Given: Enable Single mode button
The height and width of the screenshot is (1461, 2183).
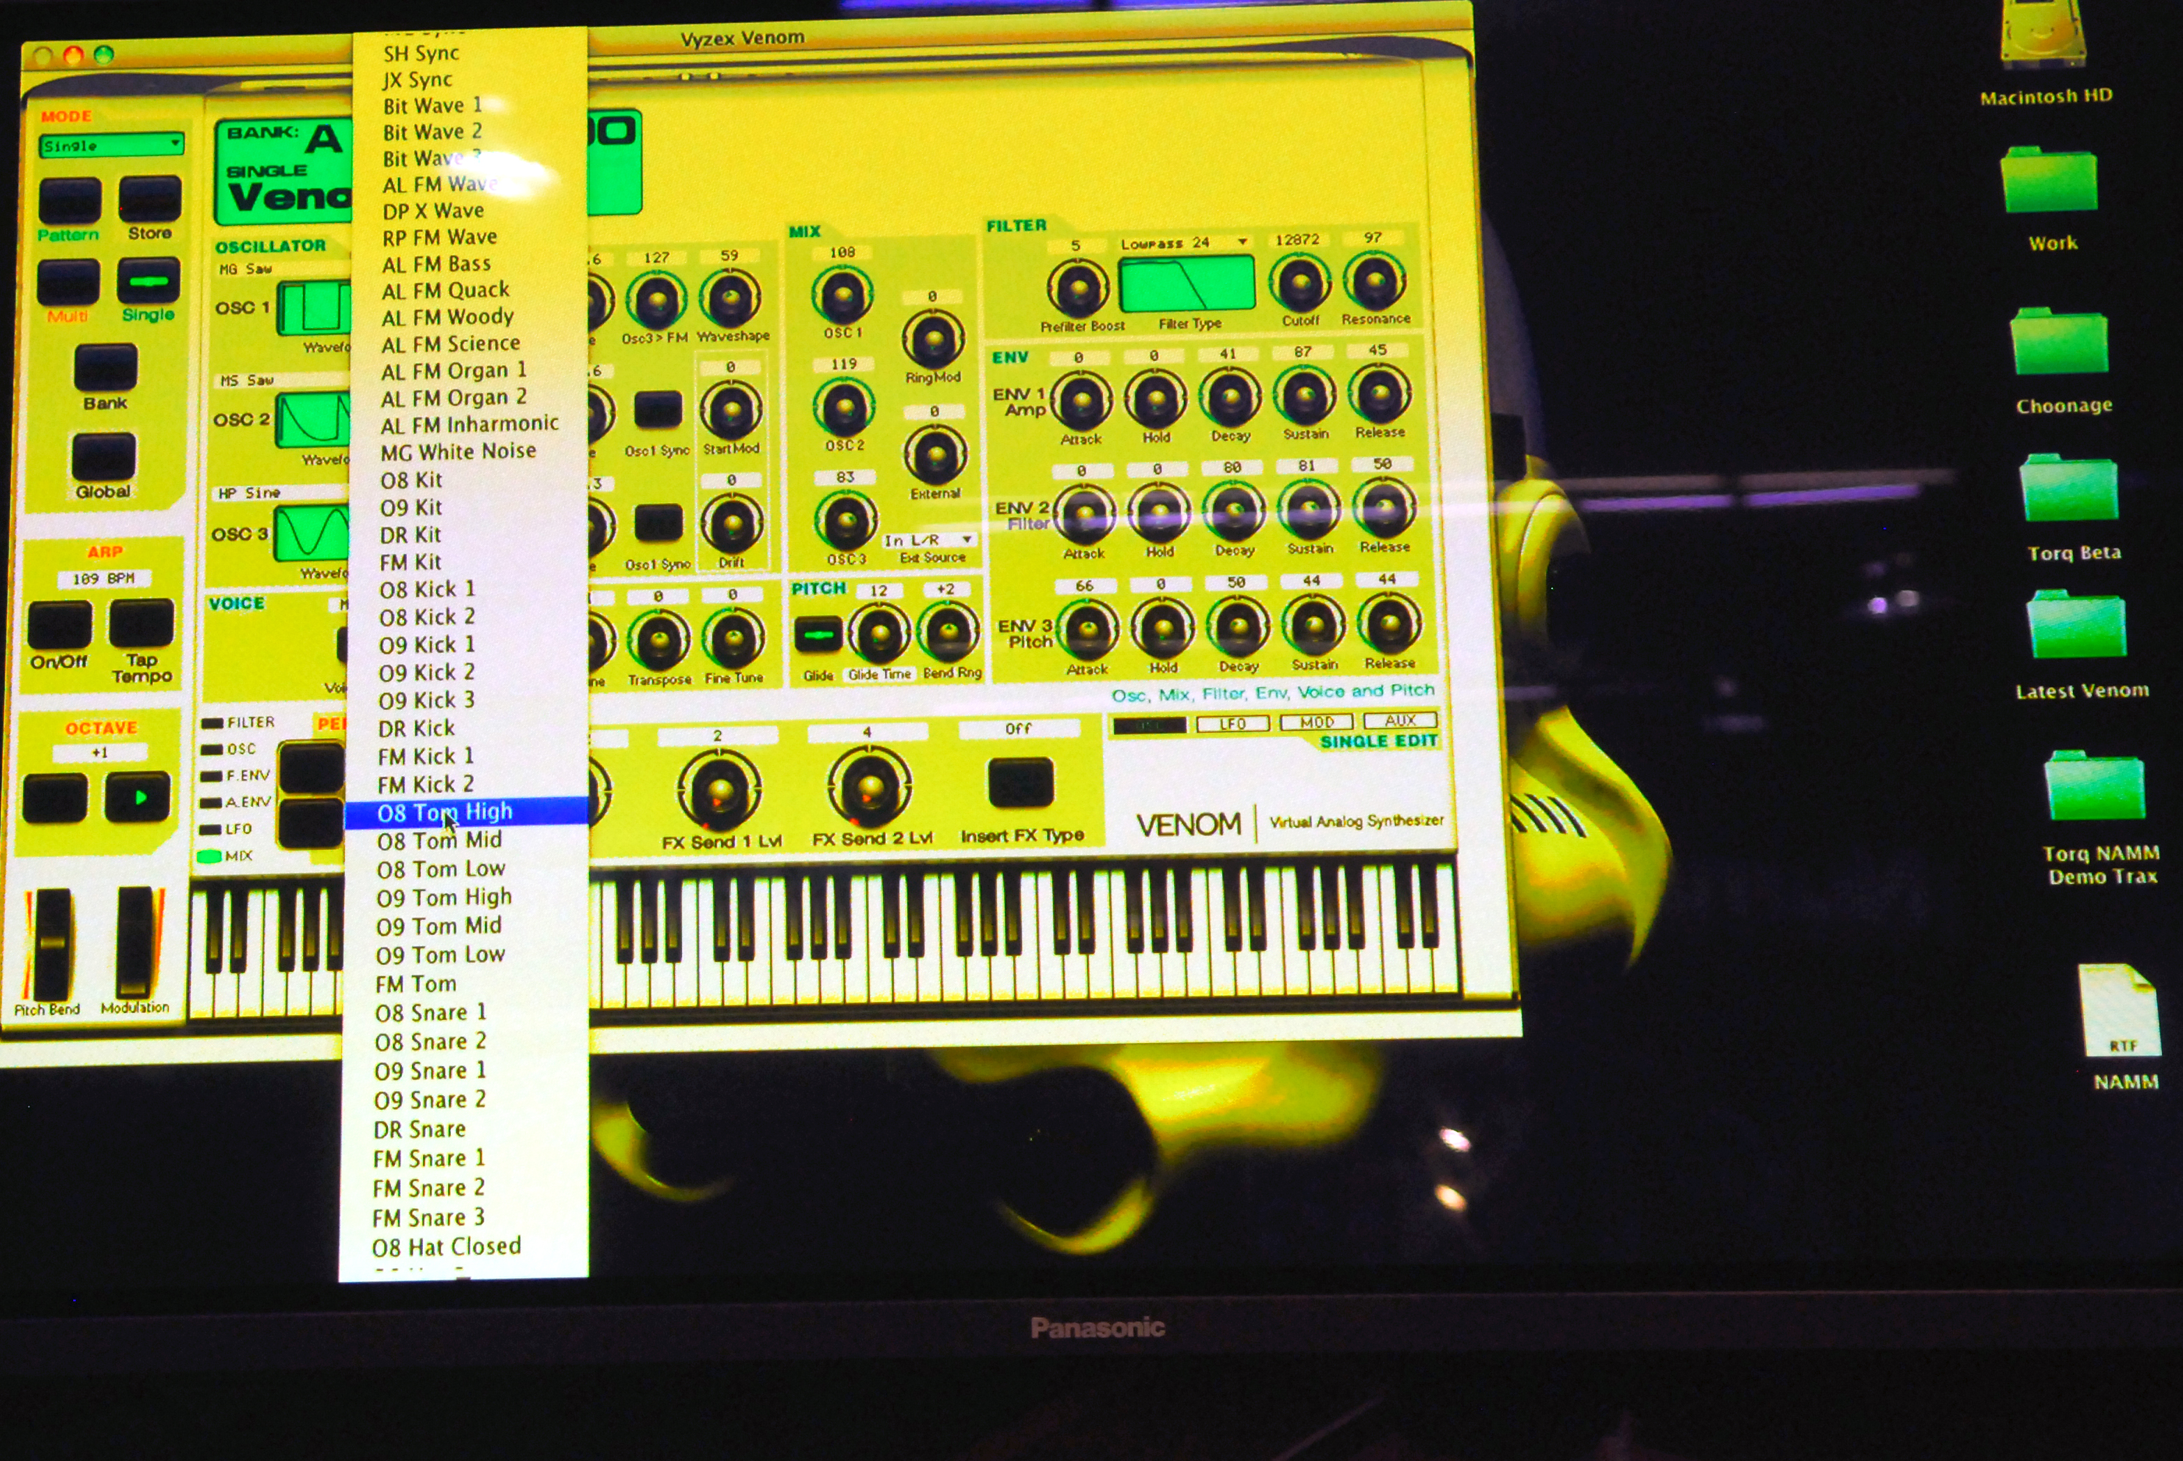Looking at the screenshot, I should pos(149,281).
